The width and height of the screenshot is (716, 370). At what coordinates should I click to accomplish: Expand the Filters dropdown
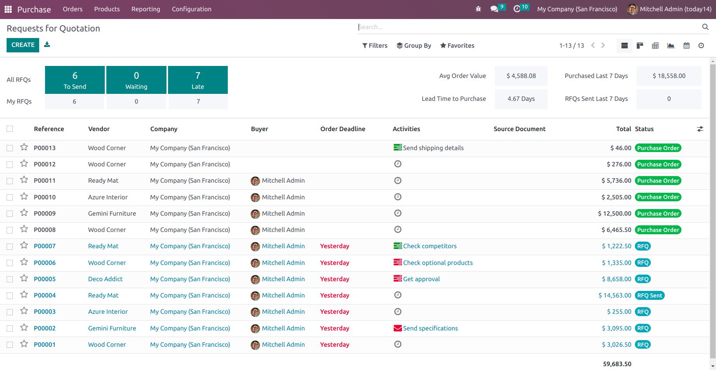coord(375,46)
